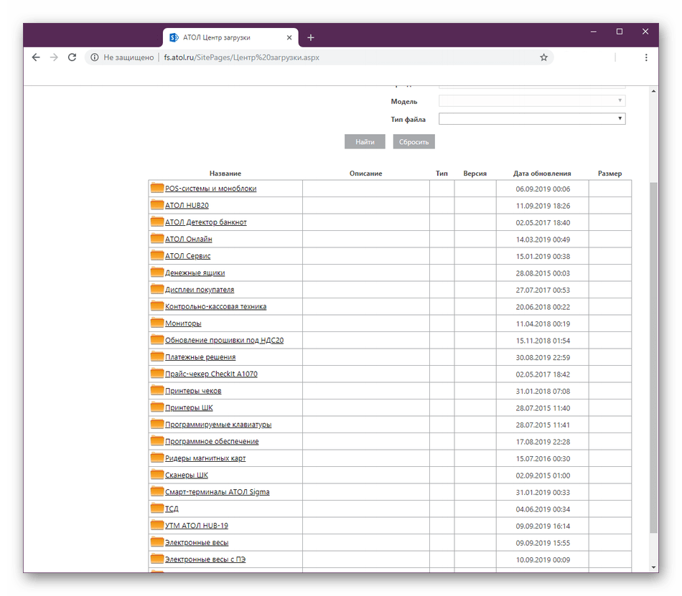The height and width of the screenshot is (596, 682).
Task: Click the address bar URL fs.atol.ru
Action: 241,57
